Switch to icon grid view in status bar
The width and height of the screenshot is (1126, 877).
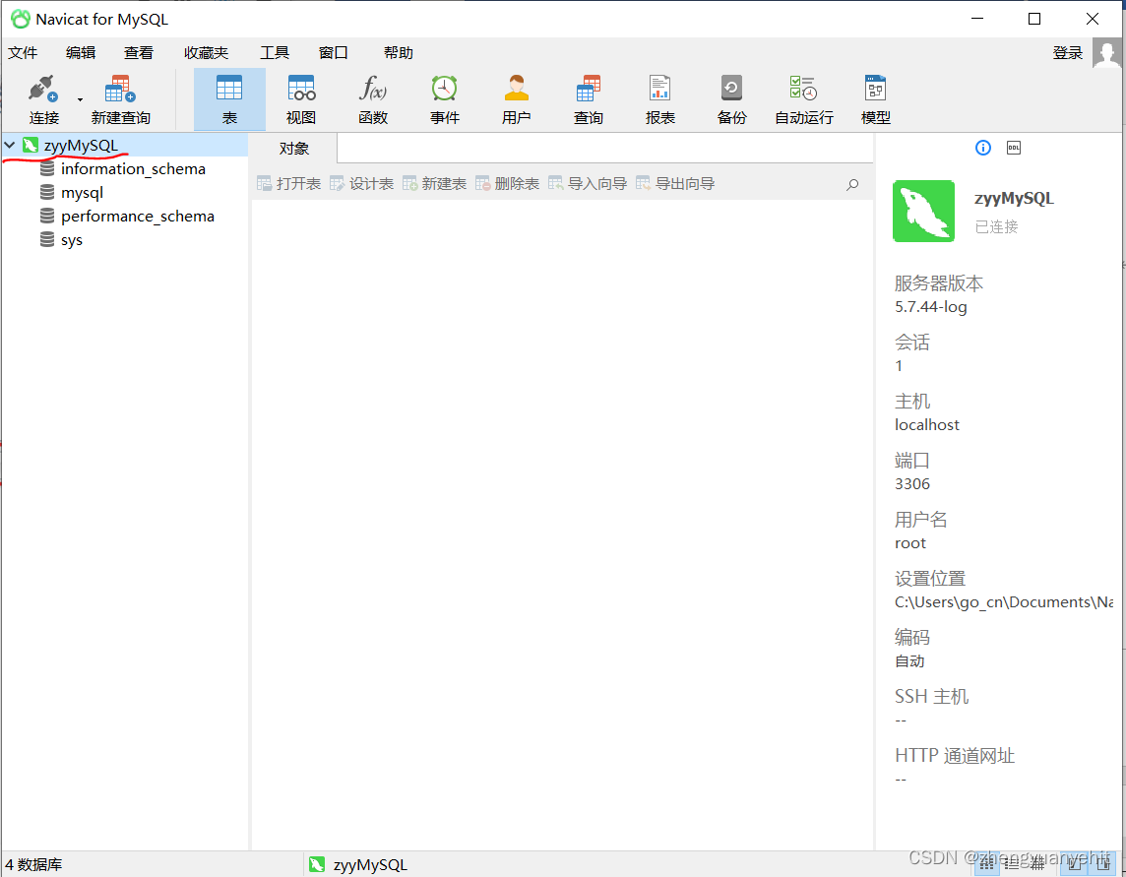pyautogui.click(x=986, y=864)
